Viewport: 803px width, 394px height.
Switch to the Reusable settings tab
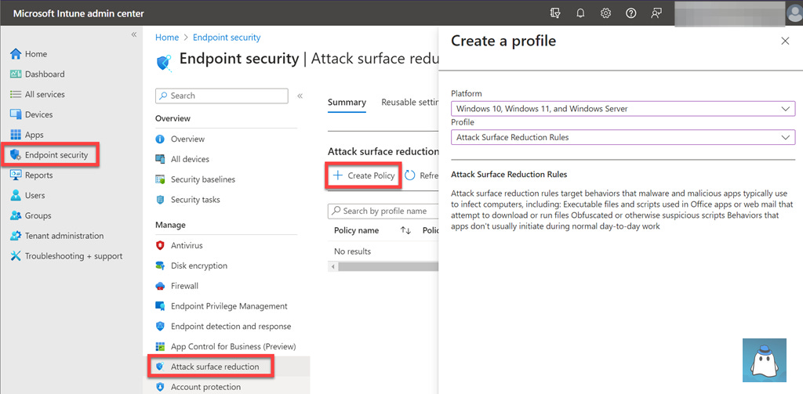pos(409,103)
